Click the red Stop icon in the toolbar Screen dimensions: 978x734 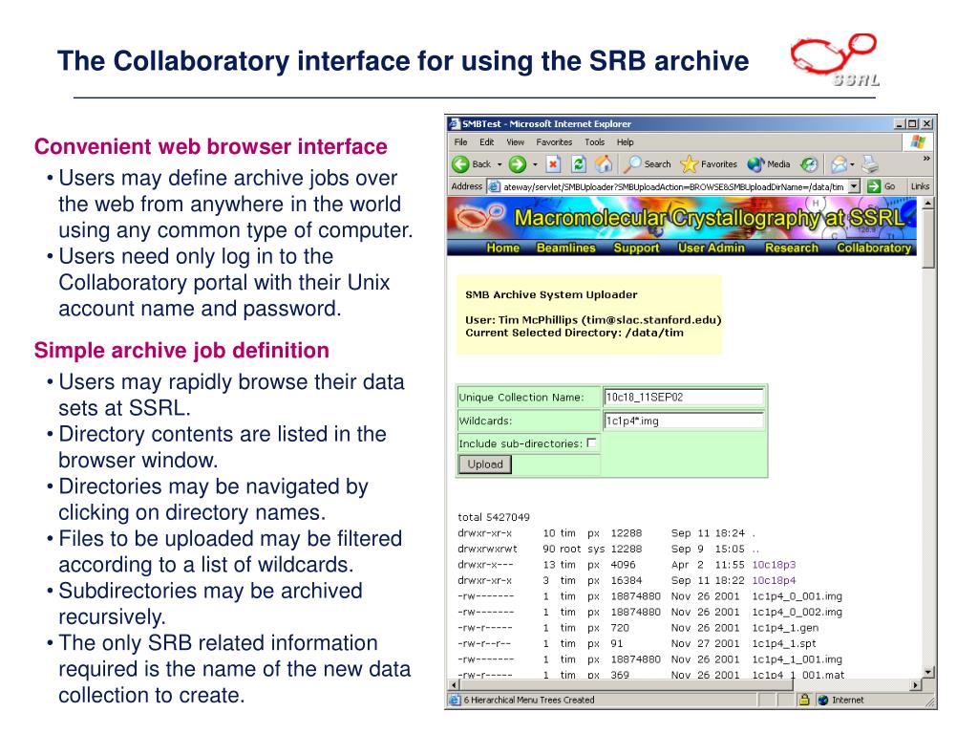[x=553, y=164]
